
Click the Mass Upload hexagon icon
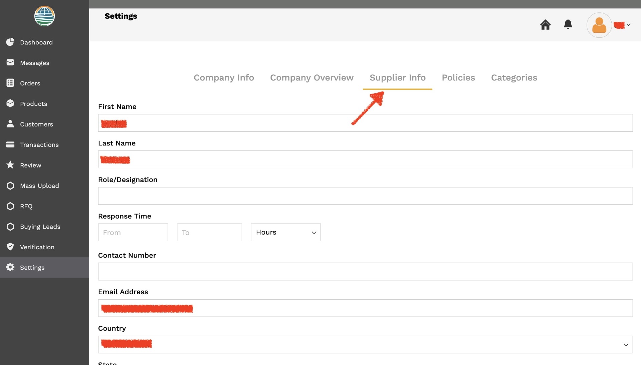pos(10,186)
